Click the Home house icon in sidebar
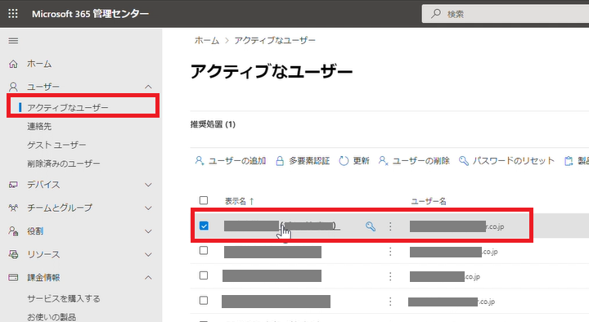Image resolution: width=589 pixels, height=322 pixels. (x=13, y=65)
